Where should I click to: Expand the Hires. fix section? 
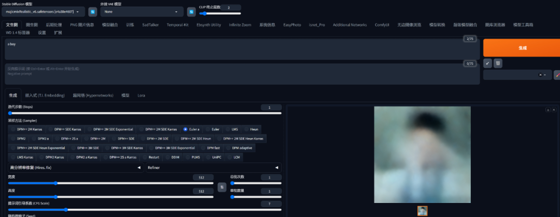pos(76,167)
